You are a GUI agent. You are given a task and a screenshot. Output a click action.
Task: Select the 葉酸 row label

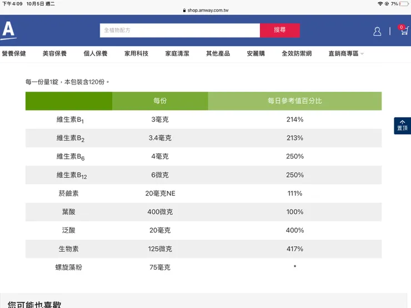pyautogui.click(x=69, y=211)
